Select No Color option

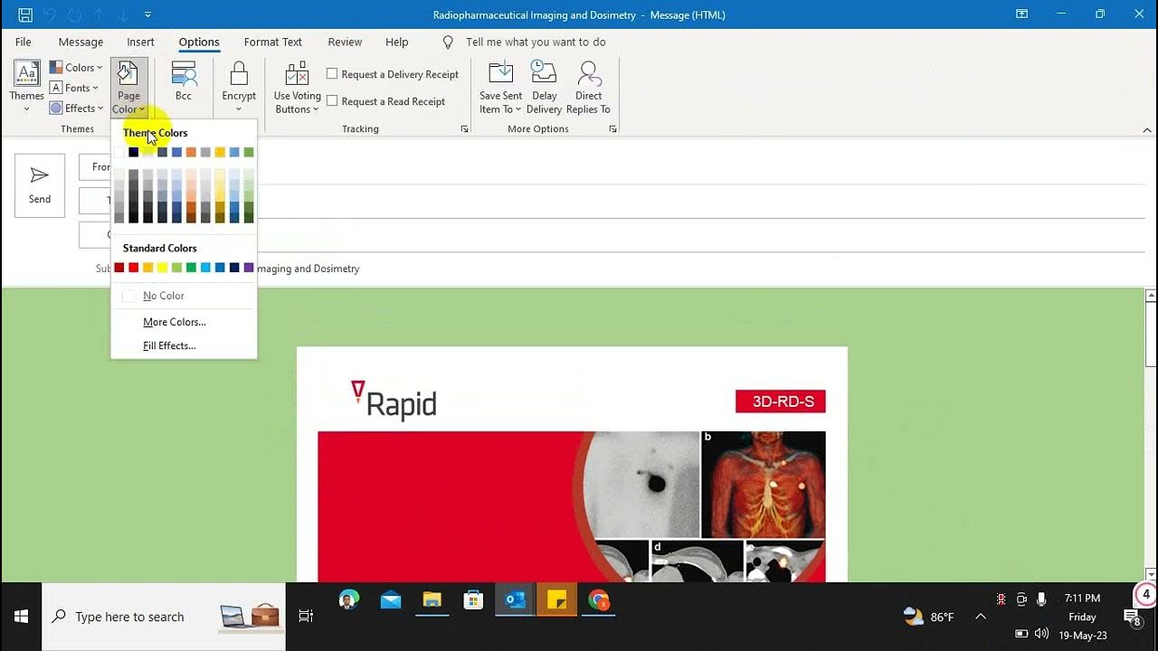[x=184, y=296]
